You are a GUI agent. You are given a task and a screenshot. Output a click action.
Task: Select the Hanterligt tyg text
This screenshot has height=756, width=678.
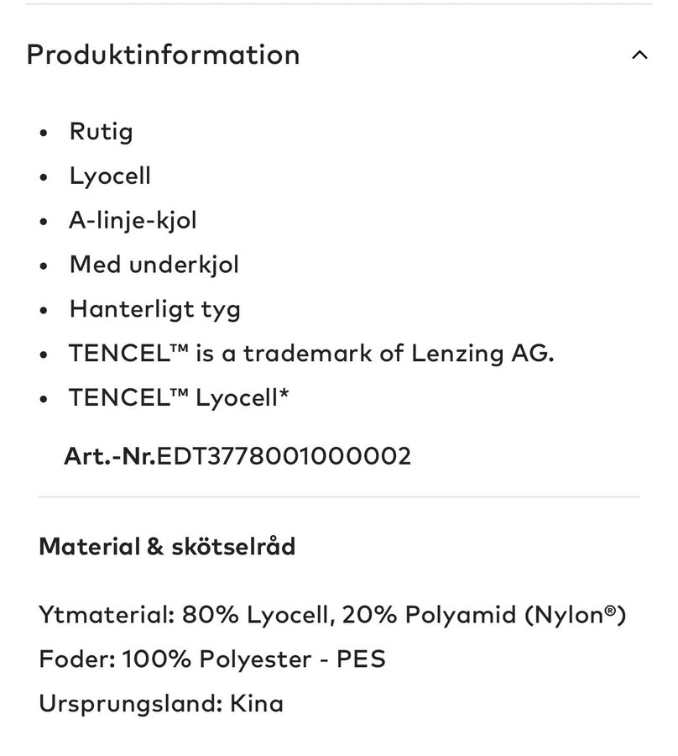coord(155,309)
